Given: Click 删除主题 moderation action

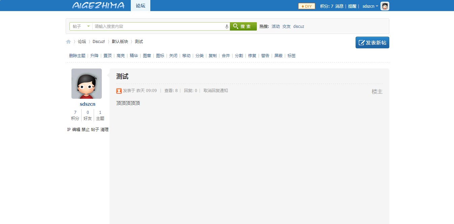Looking at the screenshot, I should 77,56.
